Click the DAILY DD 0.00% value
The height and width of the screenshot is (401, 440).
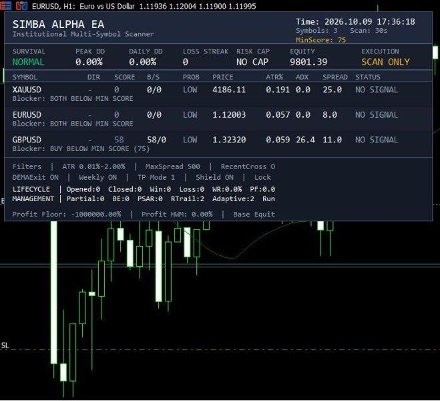[143, 61]
